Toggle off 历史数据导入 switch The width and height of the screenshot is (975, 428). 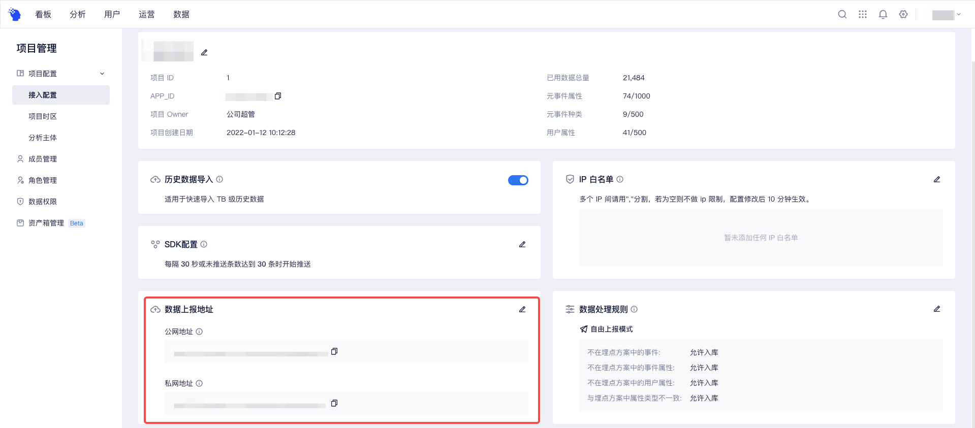518,180
